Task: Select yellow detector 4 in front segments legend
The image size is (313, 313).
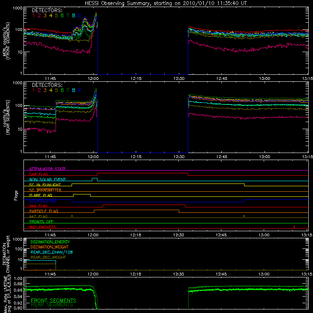Action: tap(51, 16)
